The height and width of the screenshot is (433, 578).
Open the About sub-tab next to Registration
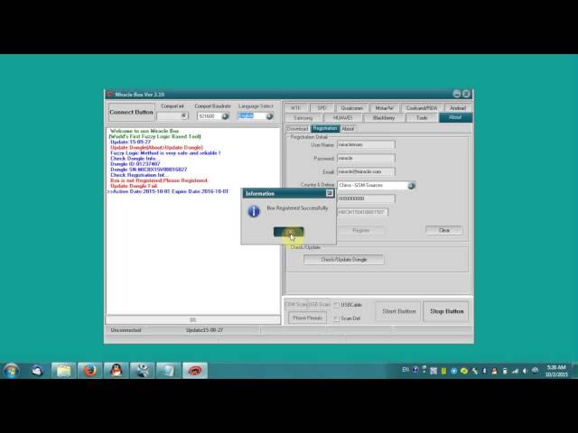(348, 129)
